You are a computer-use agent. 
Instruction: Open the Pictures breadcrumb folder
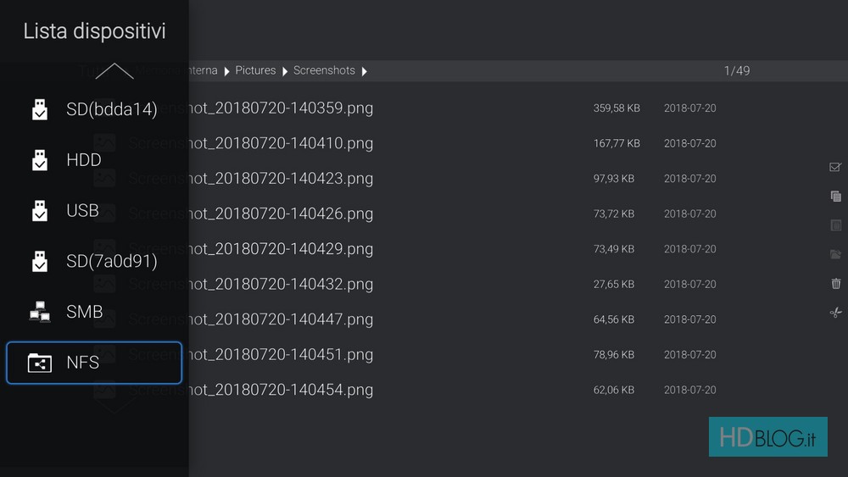pyautogui.click(x=255, y=71)
